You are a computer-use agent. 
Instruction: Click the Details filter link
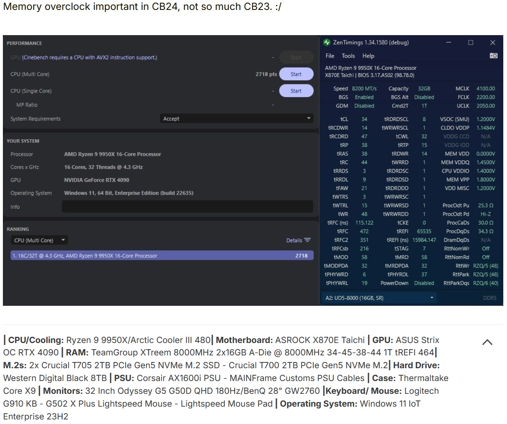coord(294,240)
